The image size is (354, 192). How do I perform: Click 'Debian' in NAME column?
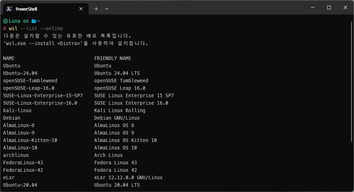[11, 118]
